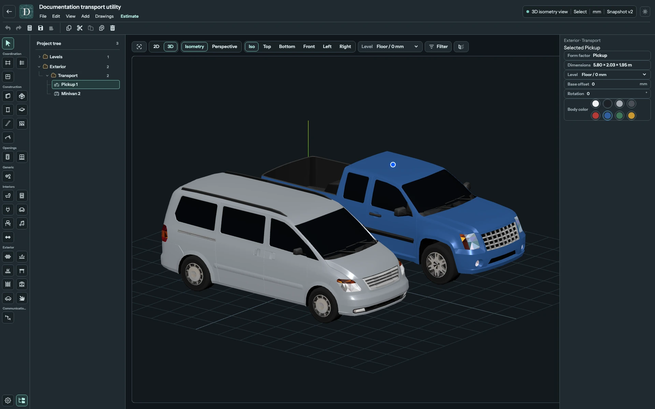Open the Level Floor / 0 mm viewport dropdown
Image resolution: width=655 pixels, height=409 pixels.
tap(390, 47)
